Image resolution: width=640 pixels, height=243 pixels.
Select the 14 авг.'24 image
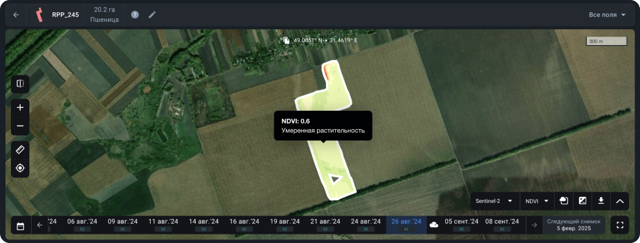tap(204, 225)
